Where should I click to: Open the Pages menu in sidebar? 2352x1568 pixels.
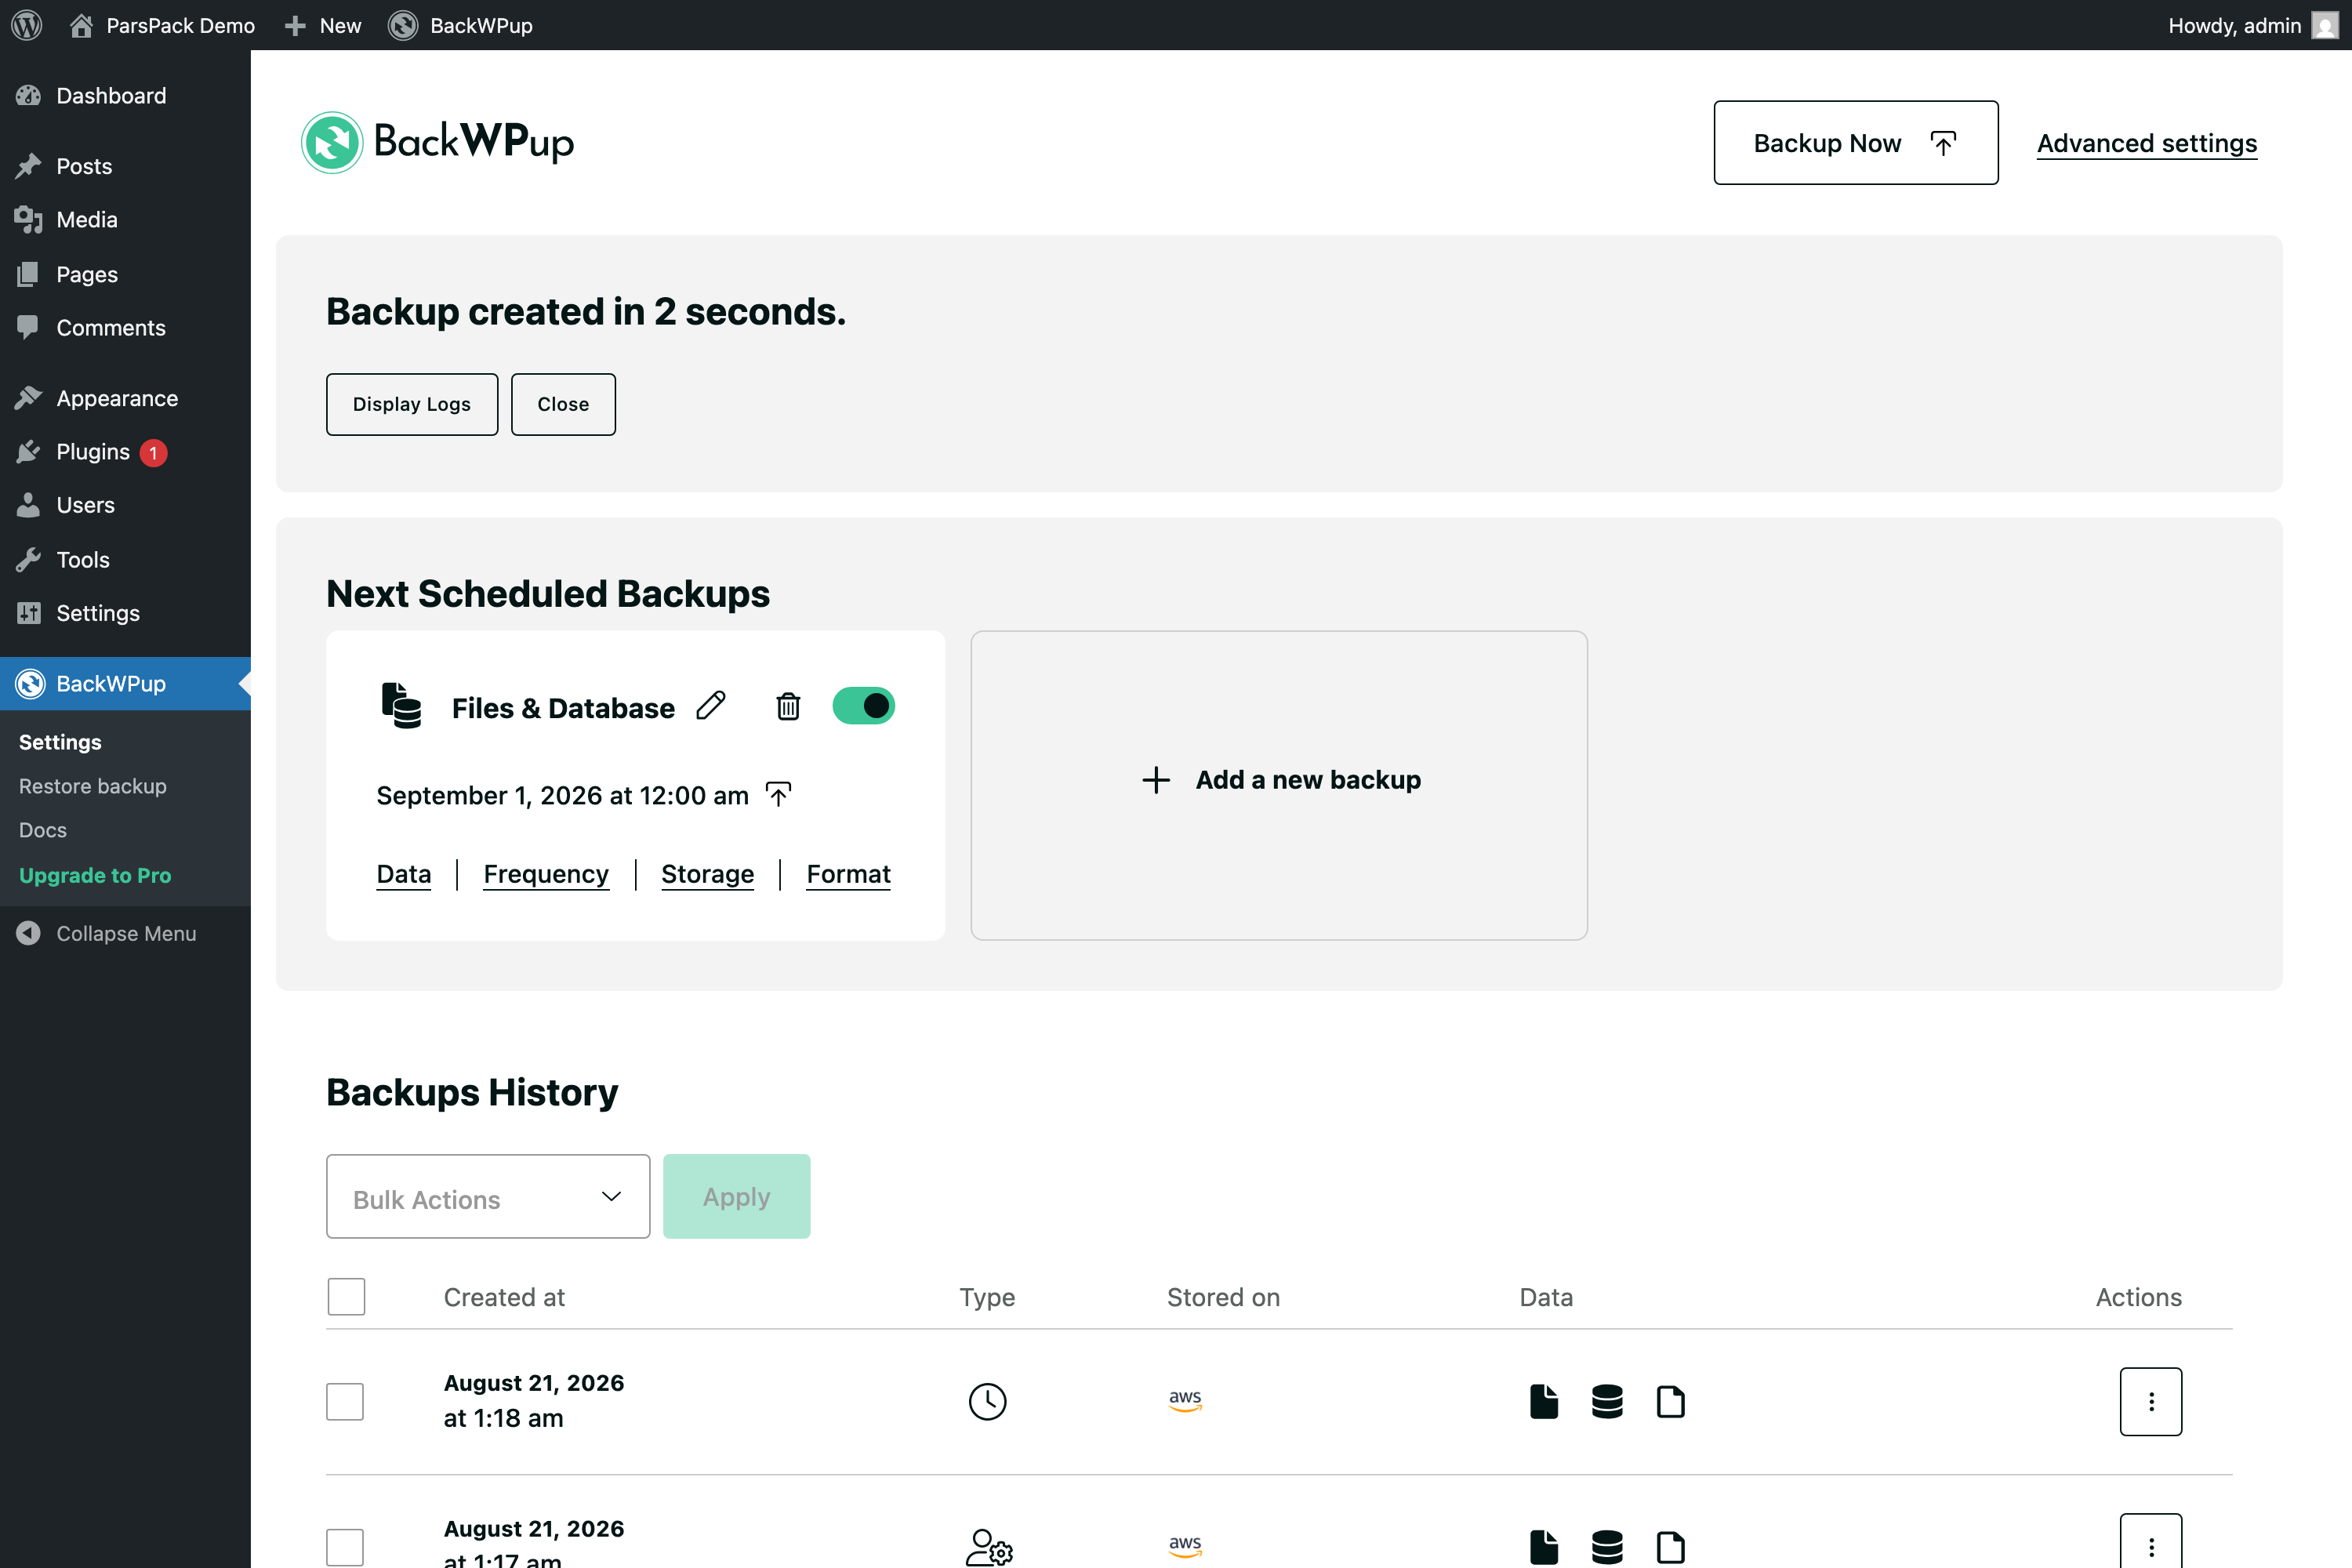click(125, 274)
